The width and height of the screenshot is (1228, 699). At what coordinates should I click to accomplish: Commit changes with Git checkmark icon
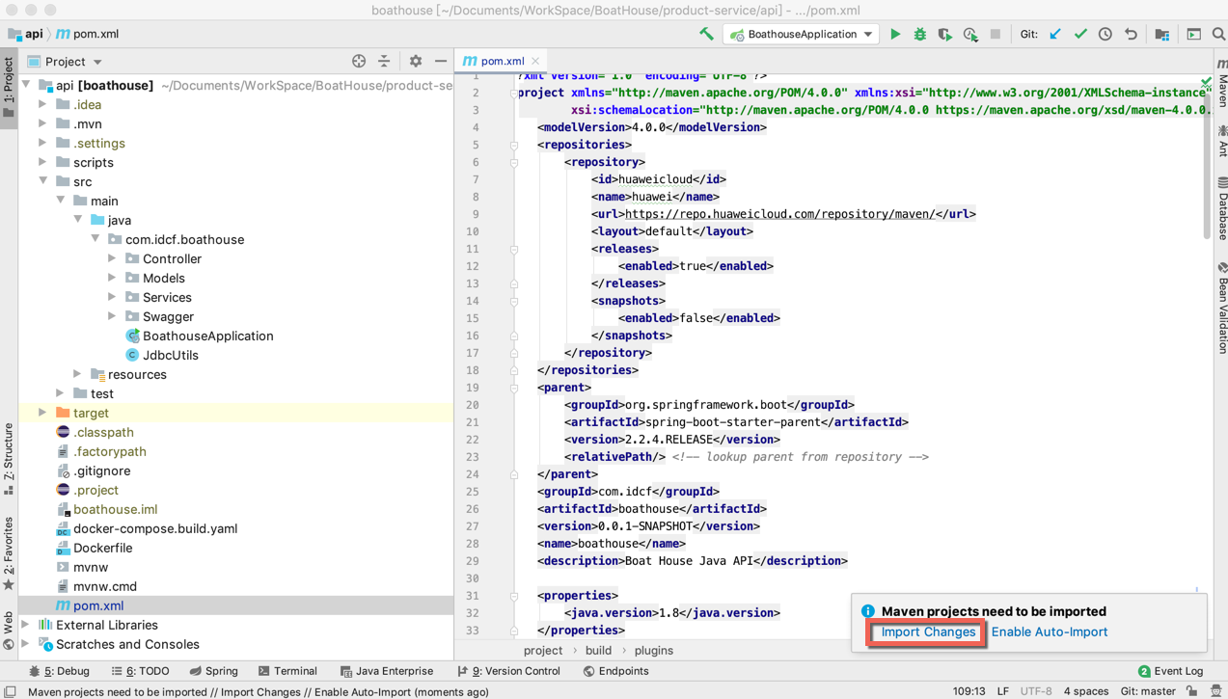point(1080,35)
